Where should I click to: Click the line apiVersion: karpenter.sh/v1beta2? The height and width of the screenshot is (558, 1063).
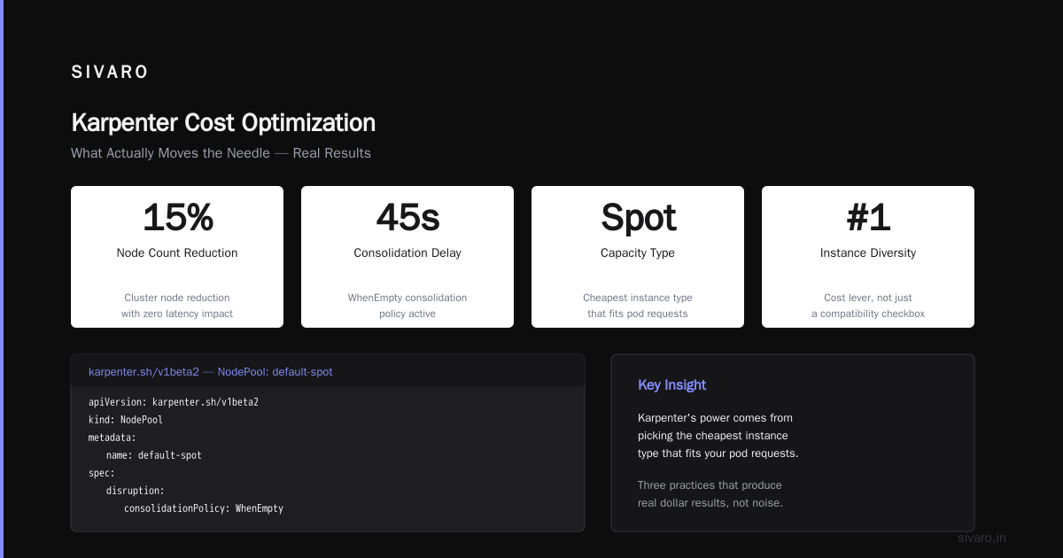tap(174, 402)
